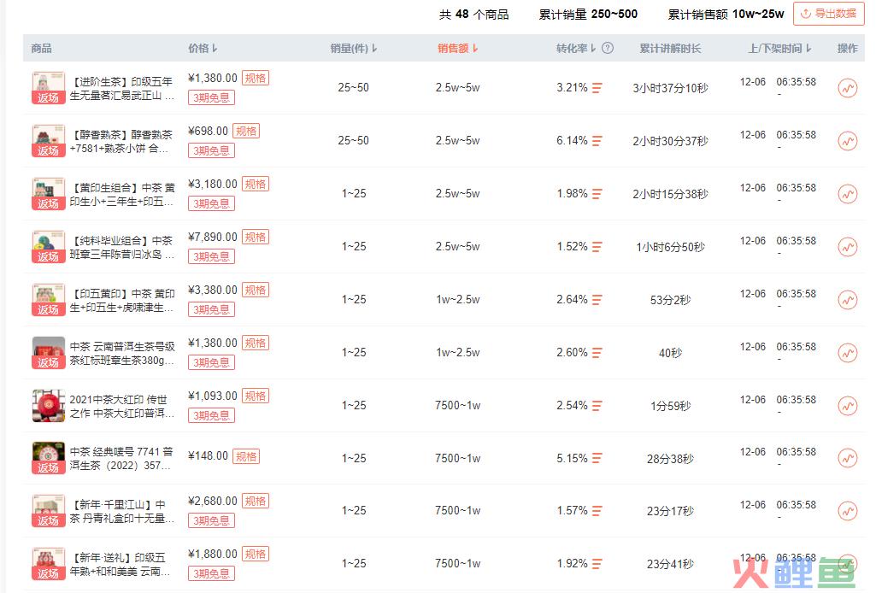Click 规格 tag next to ¥1,093.00
876x593 pixels.
tap(256, 396)
